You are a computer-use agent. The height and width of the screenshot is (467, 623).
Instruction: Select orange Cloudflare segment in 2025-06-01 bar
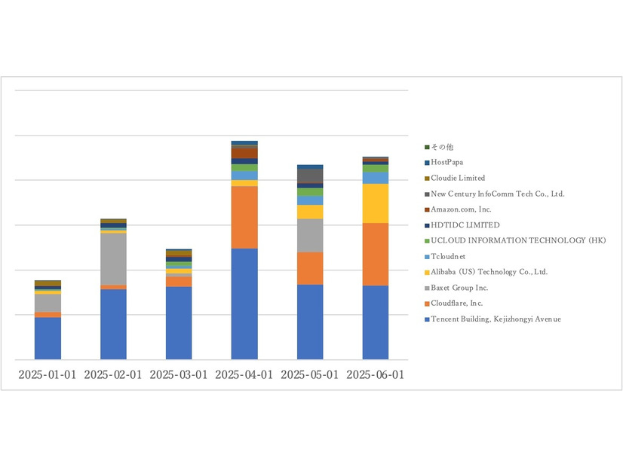coord(376,254)
